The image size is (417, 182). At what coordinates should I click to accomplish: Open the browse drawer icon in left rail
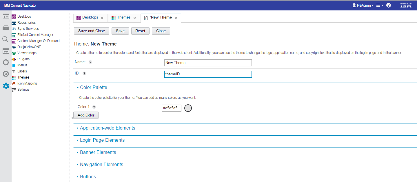tap(6, 28)
